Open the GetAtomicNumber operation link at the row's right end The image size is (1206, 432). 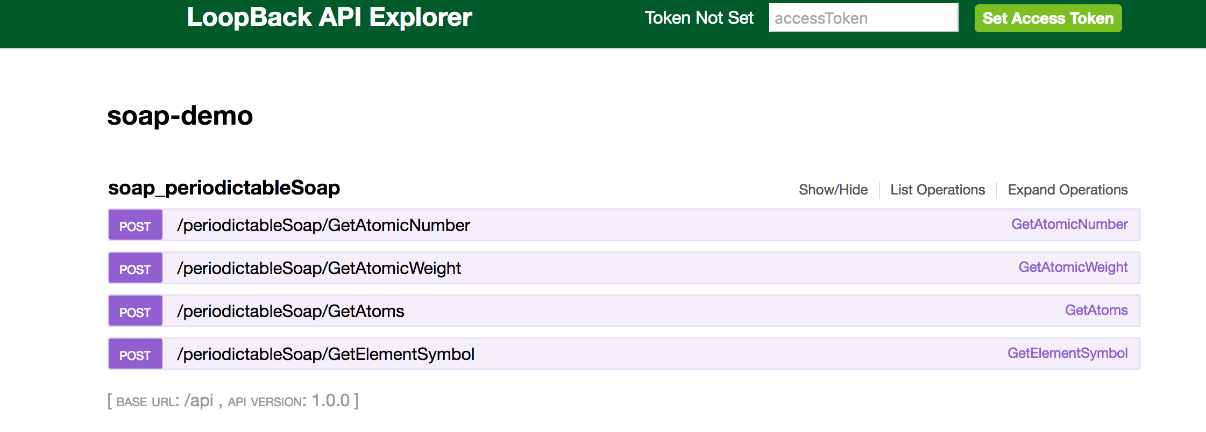(x=1069, y=224)
